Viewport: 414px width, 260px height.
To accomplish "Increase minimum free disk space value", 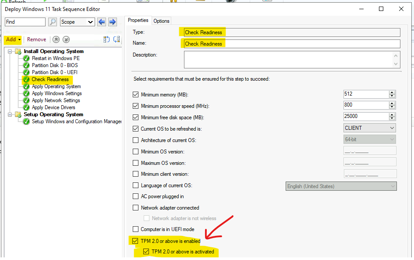I will click(392, 115).
